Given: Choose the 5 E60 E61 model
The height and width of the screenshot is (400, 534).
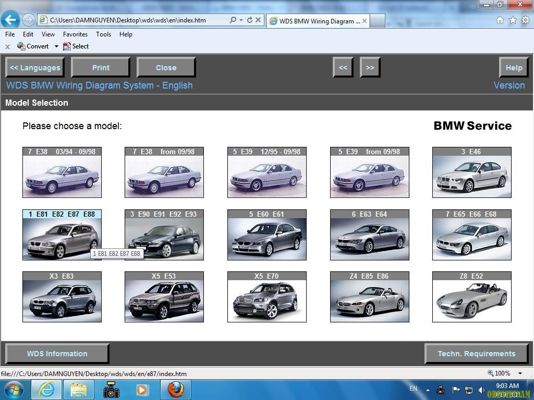Looking at the screenshot, I should [267, 235].
